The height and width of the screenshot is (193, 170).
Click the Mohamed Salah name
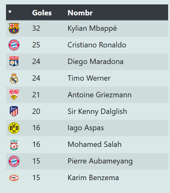[x=95, y=144]
